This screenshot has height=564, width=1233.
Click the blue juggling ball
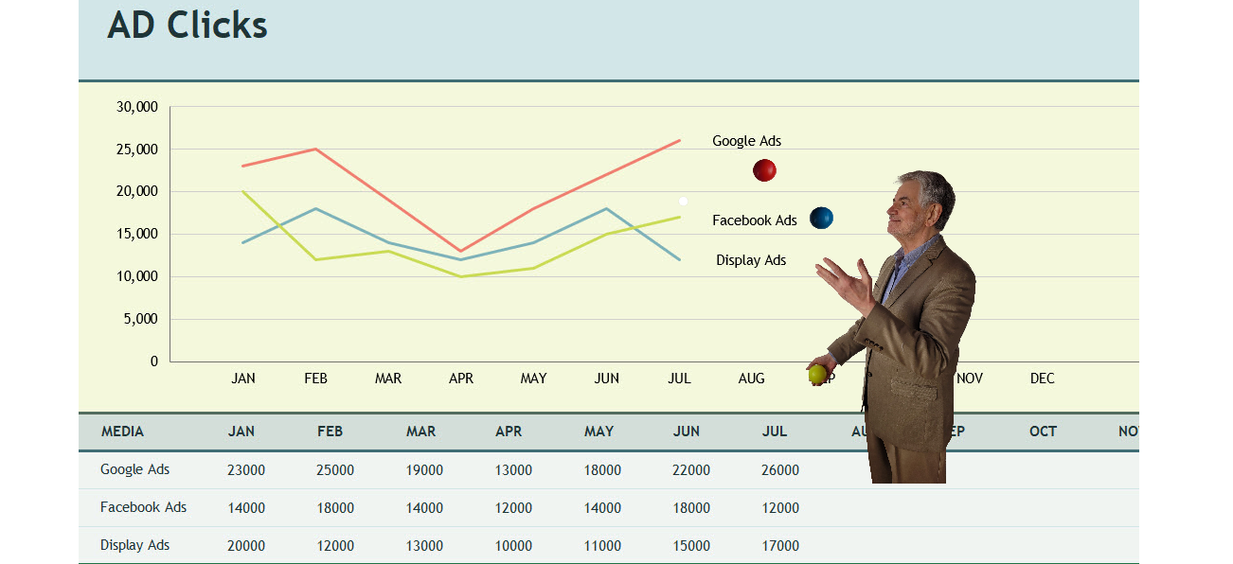pos(821,219)
